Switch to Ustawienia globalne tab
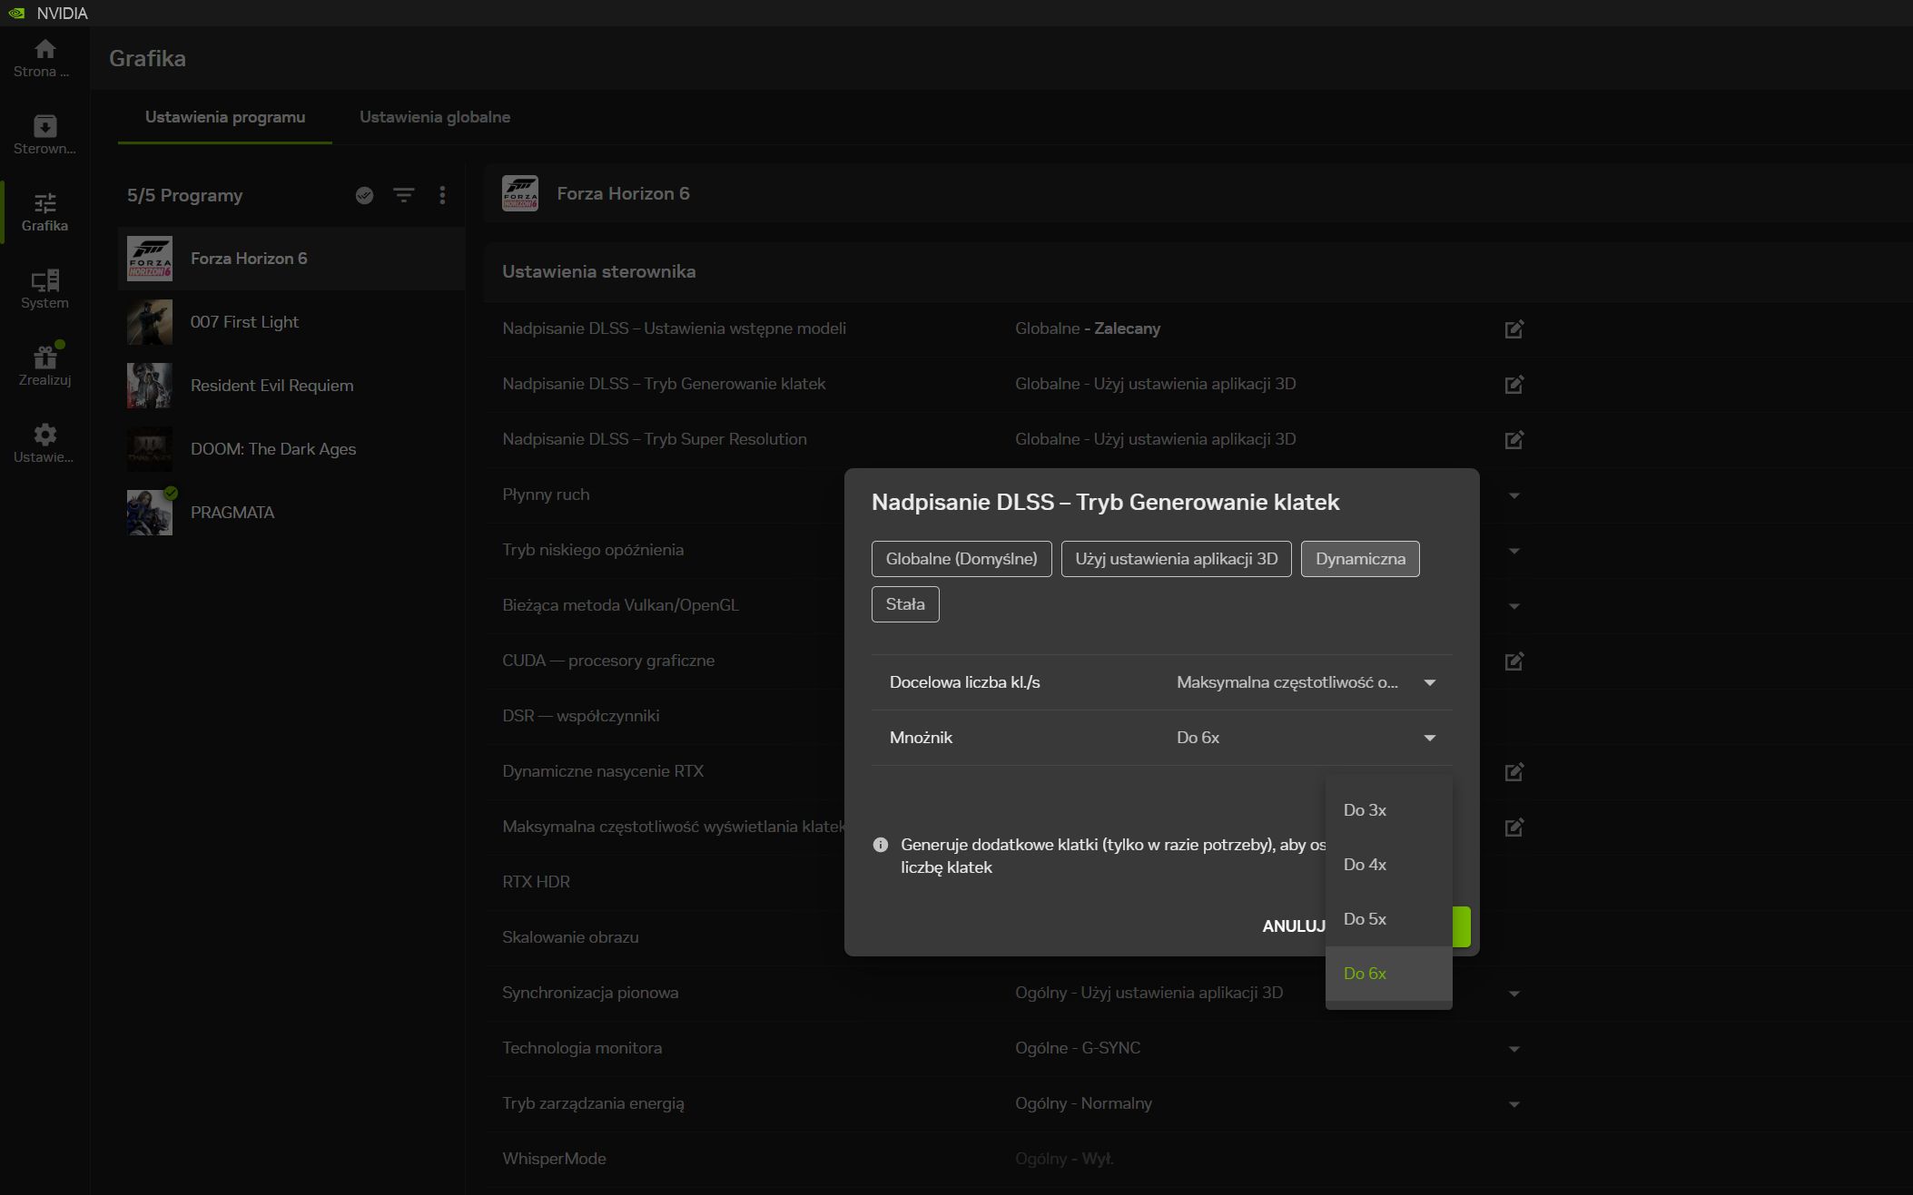 (x=435, y=117)
